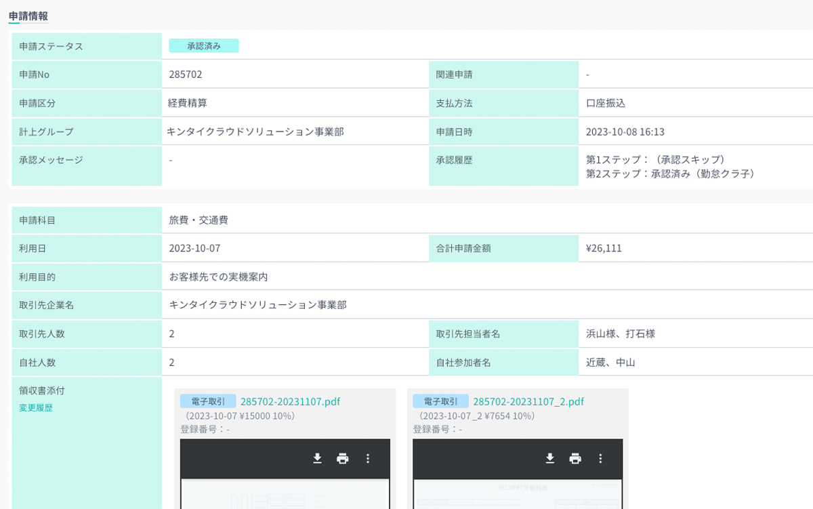Open the 285702-20231107_2.pdf file link
The width and height of the screenshot is (813, 509).
tap(528, 402)
